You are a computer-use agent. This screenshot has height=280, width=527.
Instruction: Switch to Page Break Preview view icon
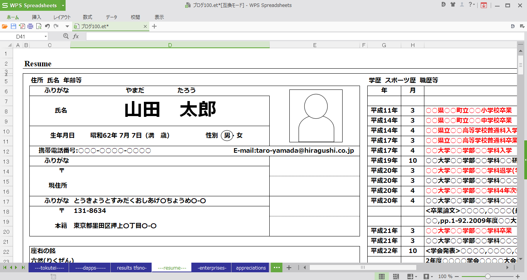[395, 276]
